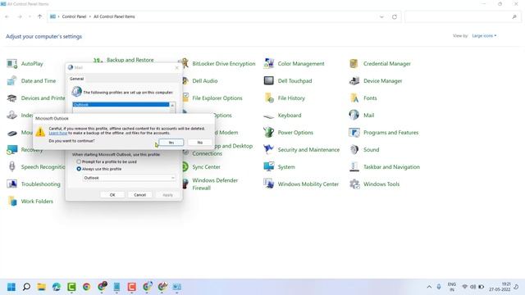The image size is (525, 295).
Task: Open the Speech Recognition icon
Action: 12,166
